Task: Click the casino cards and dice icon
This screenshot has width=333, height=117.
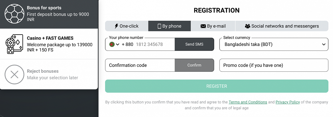Action: pyautogui.click(x=14, y=44)
